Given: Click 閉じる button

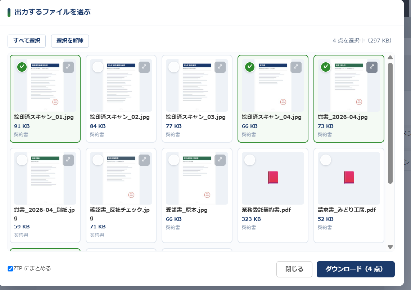Looking at the screenshot, I should pyautogui.click(x=294, y=269).
